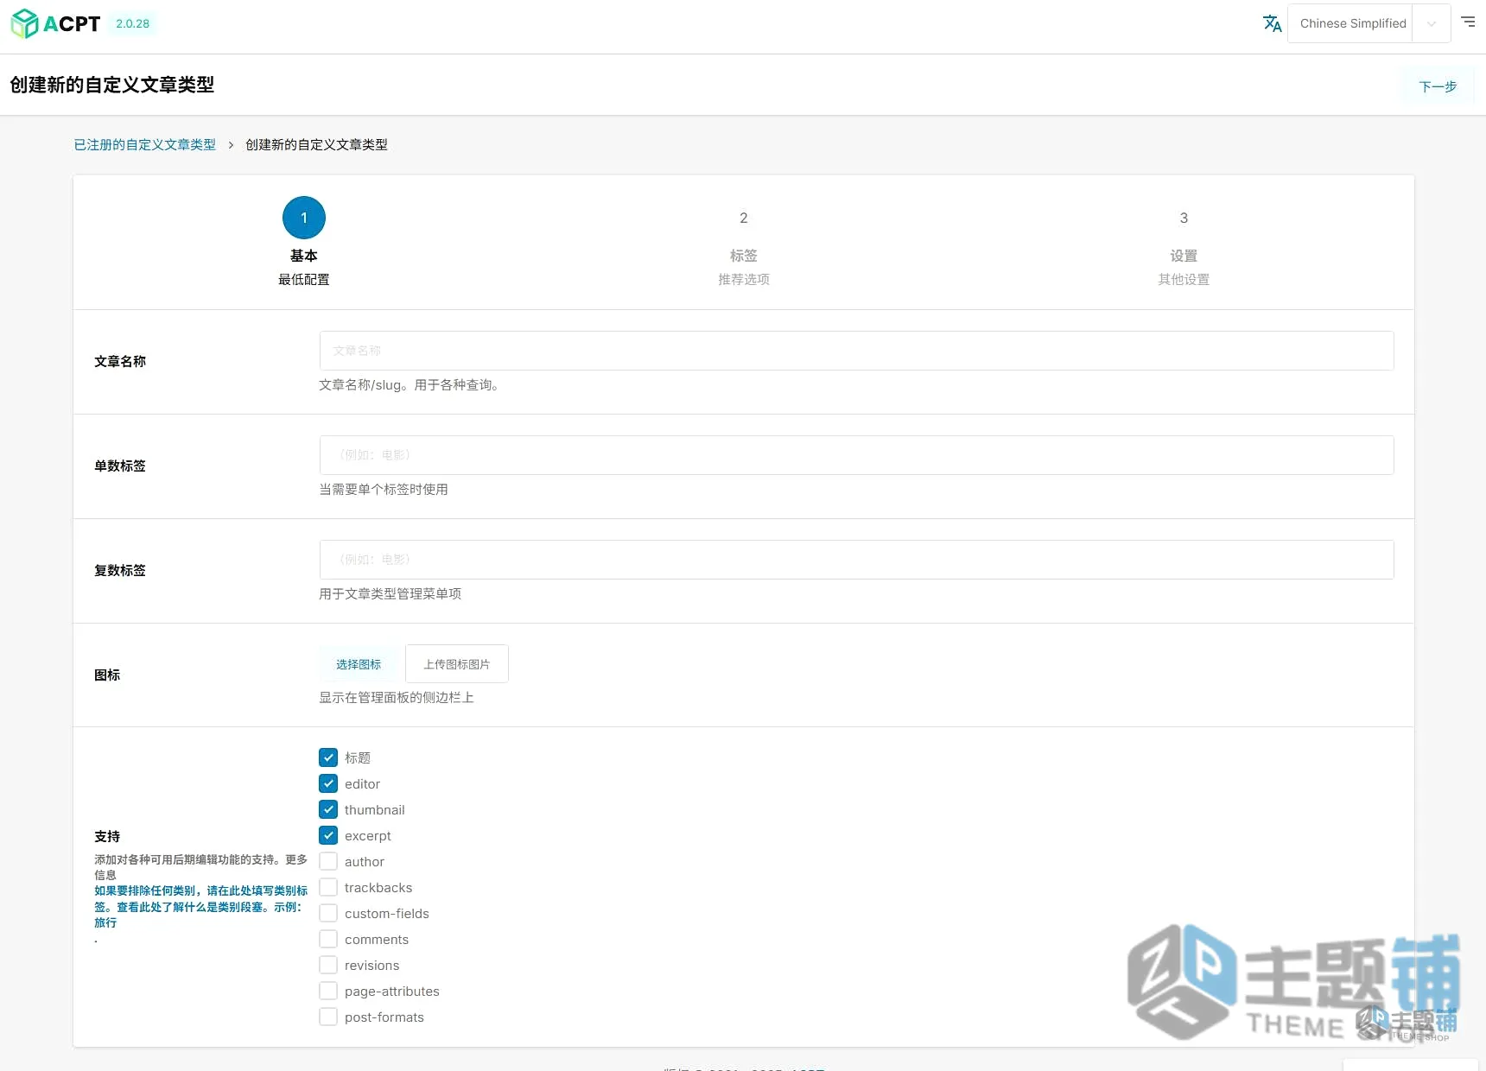Click the 显示在管理面板的侧边栏上 hint text
Viewport: 1486px width, 1071px height.
coord(397,697)
